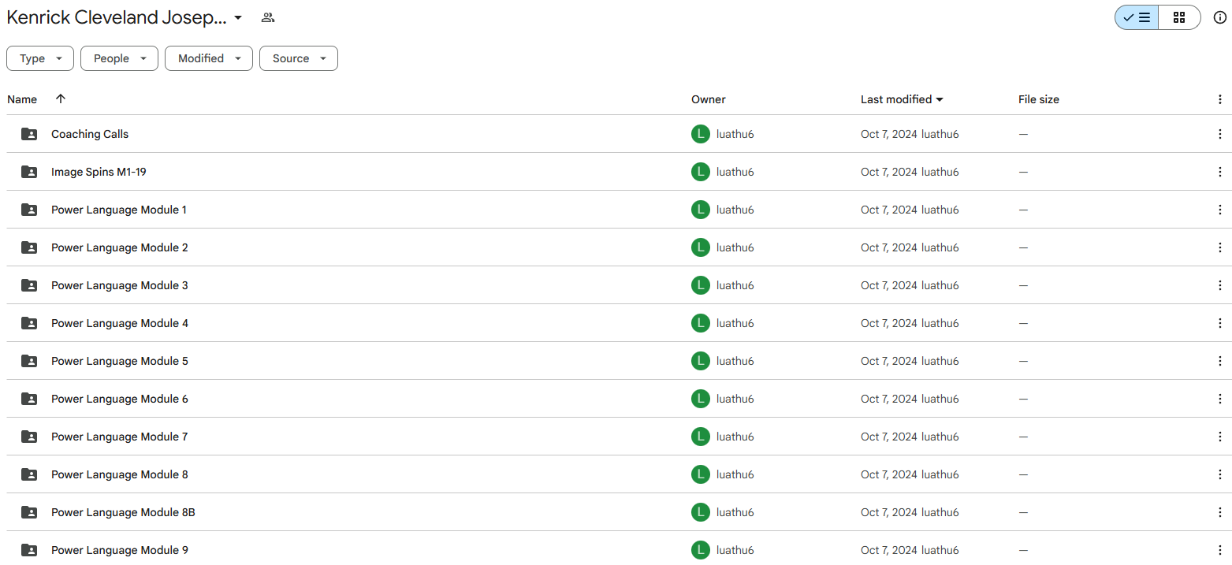Click the Name column header
The image size is (1232, 565).
(x=22, y=99)
